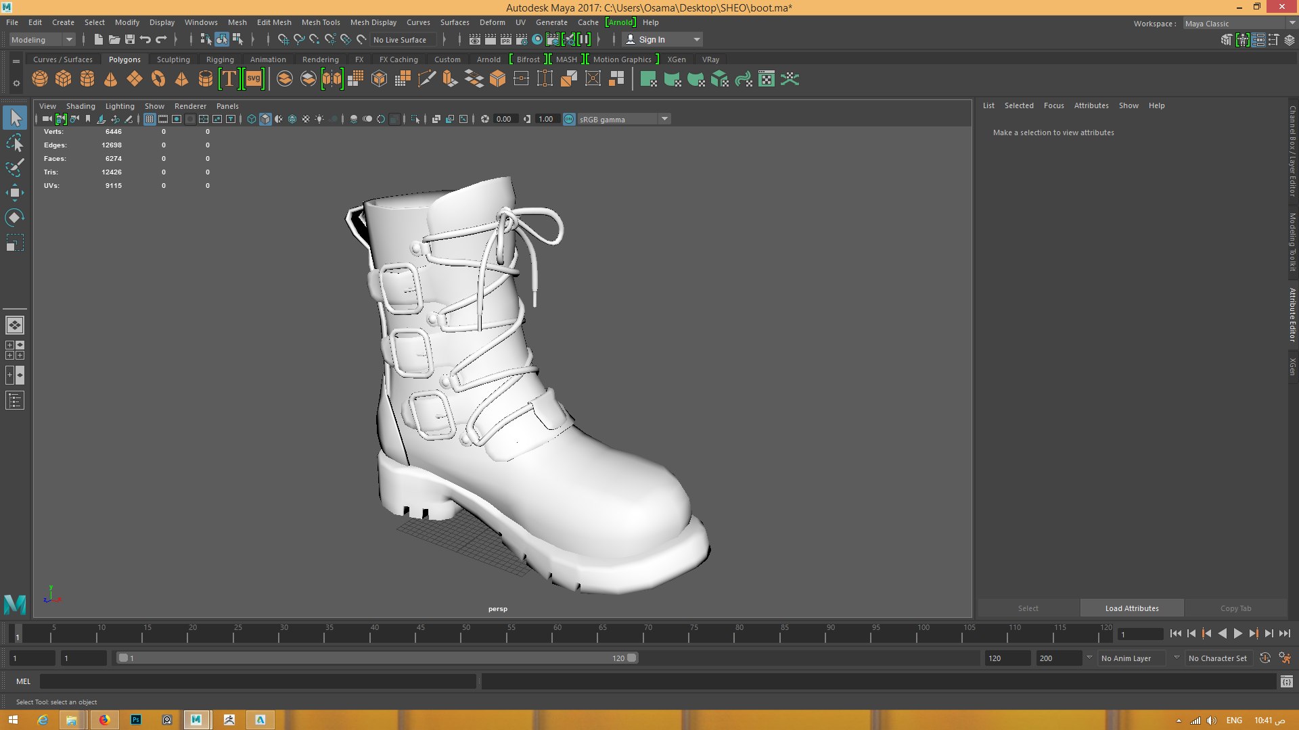The height and width of the screenshot is (730, 1299).
Task: Click the polygon Type text tool icon
Action: click(229, 79)
